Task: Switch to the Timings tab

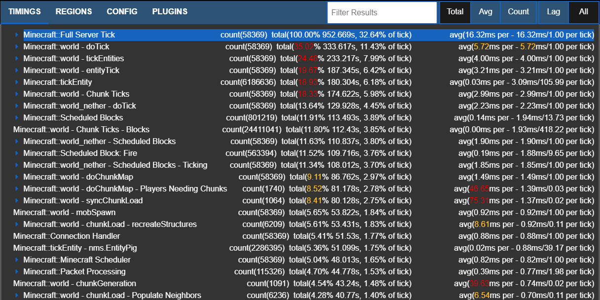Action: pyautogui.click(x=25, y=12)
